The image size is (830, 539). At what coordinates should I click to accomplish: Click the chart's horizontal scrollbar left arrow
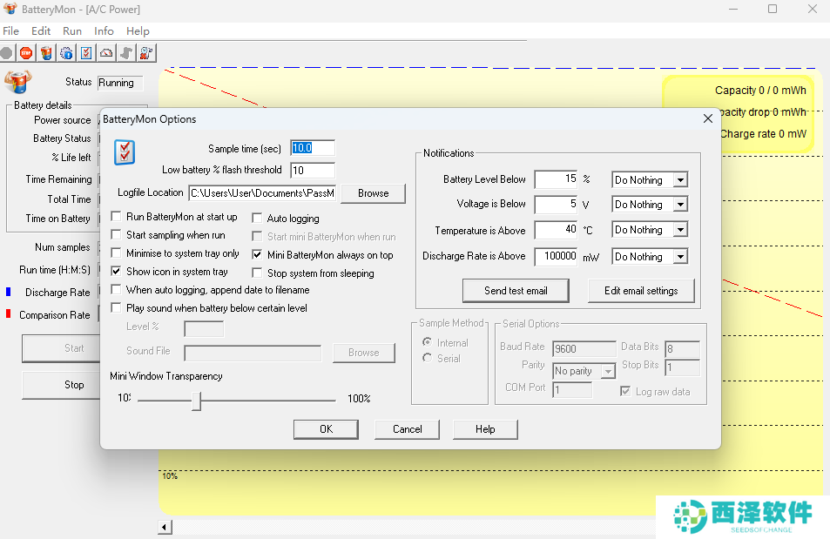tap(165, 527)
